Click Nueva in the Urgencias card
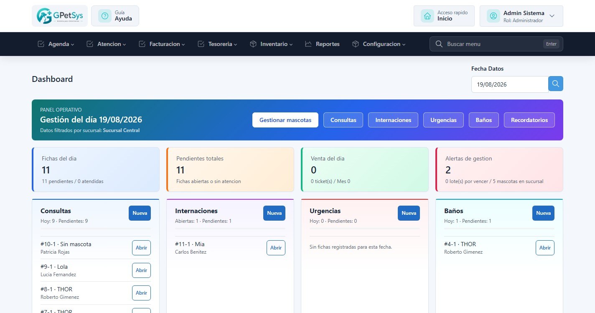595x313 pixels. click(x=409, y=213)
